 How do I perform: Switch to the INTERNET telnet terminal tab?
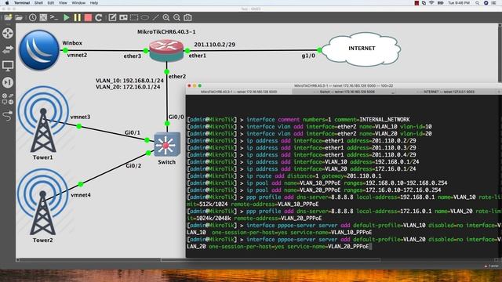click(447, 92)
